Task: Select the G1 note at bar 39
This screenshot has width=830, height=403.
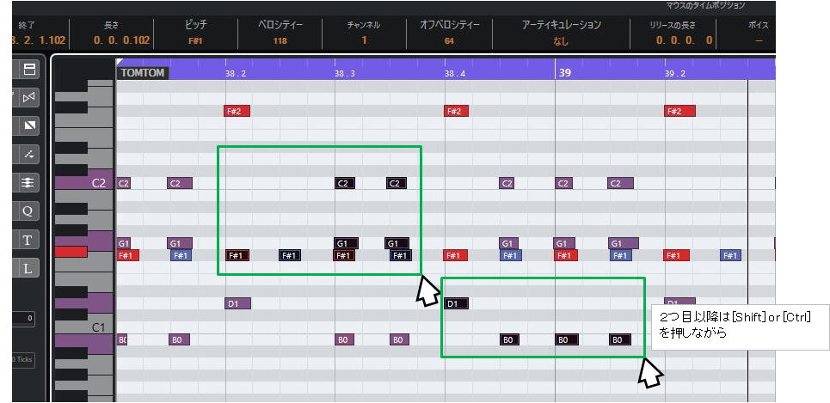Action: click(564, 243)
